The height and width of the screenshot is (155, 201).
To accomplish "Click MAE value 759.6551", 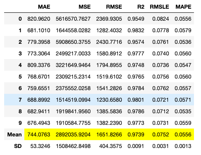I will (39, 88).
